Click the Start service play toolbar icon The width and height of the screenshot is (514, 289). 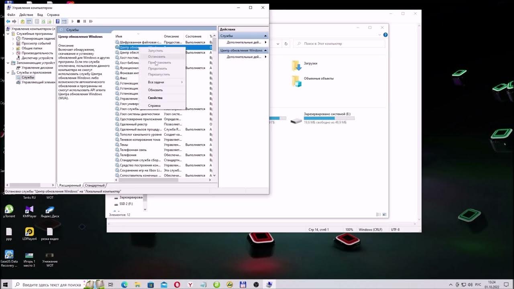pos(72,21)
